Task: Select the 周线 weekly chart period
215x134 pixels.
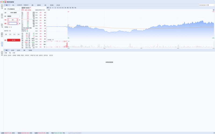Action: [68, 8]
